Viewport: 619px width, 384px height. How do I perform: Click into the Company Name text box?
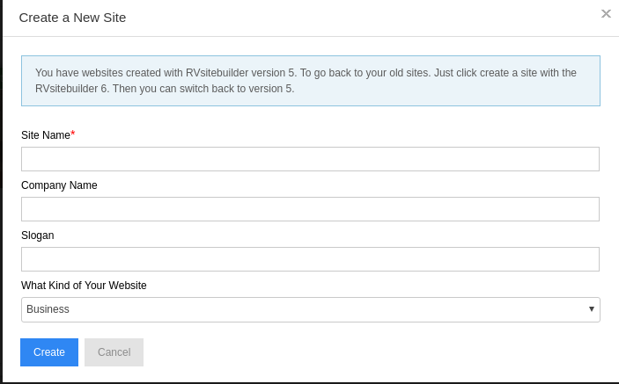click(310, 209)
